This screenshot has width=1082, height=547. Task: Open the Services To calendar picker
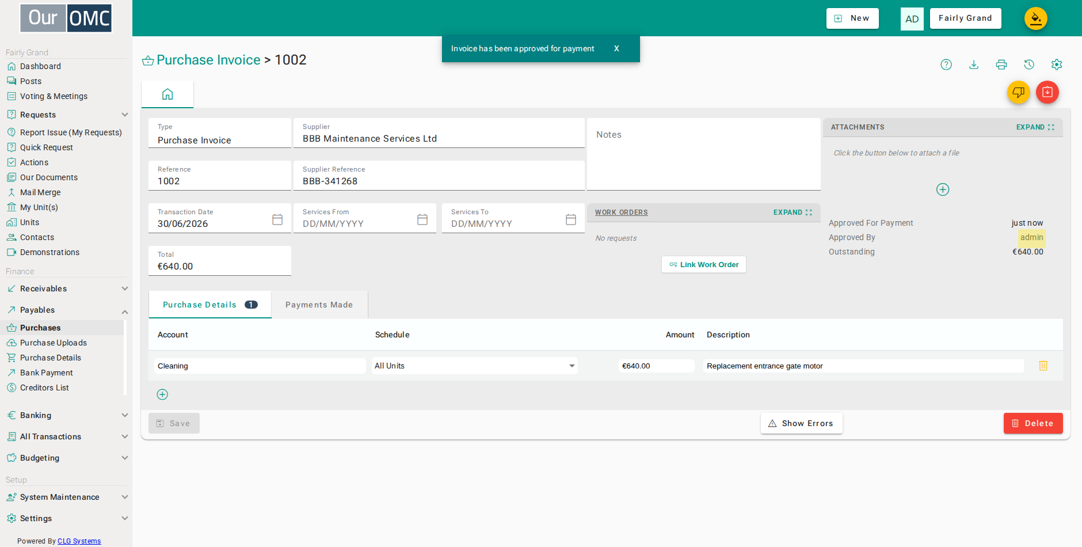point(571,219)
